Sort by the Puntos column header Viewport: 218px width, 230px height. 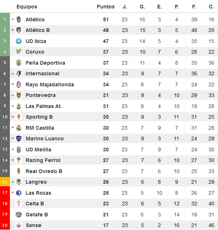coord(106,7)
